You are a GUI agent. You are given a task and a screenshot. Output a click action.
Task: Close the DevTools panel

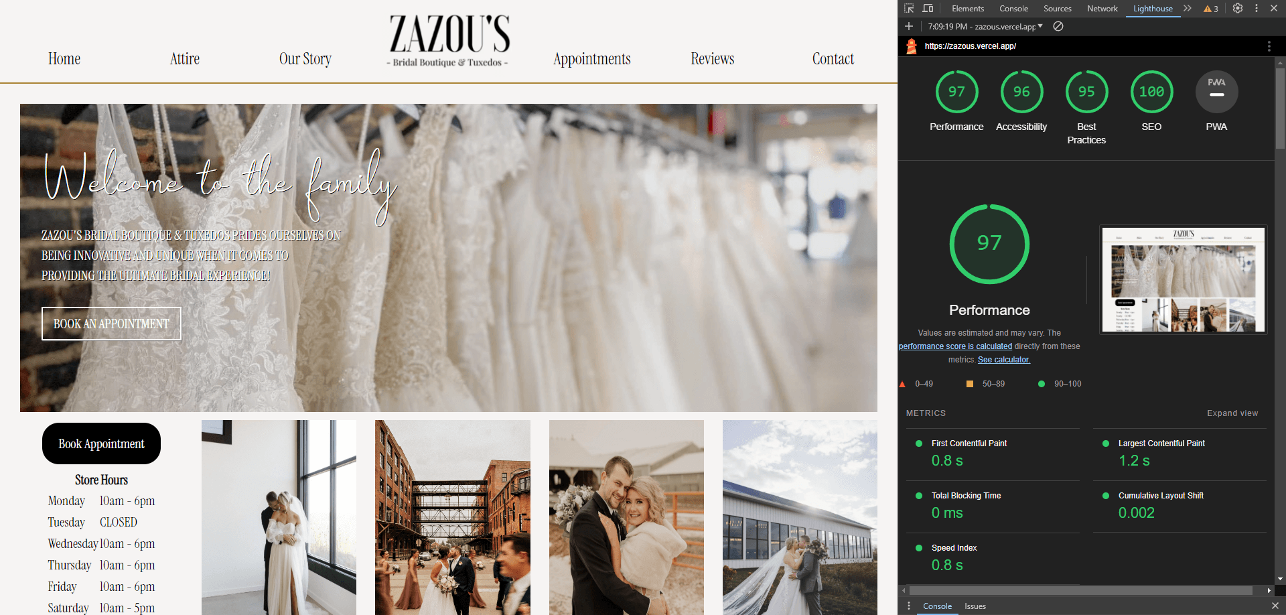click(1274, 9)
